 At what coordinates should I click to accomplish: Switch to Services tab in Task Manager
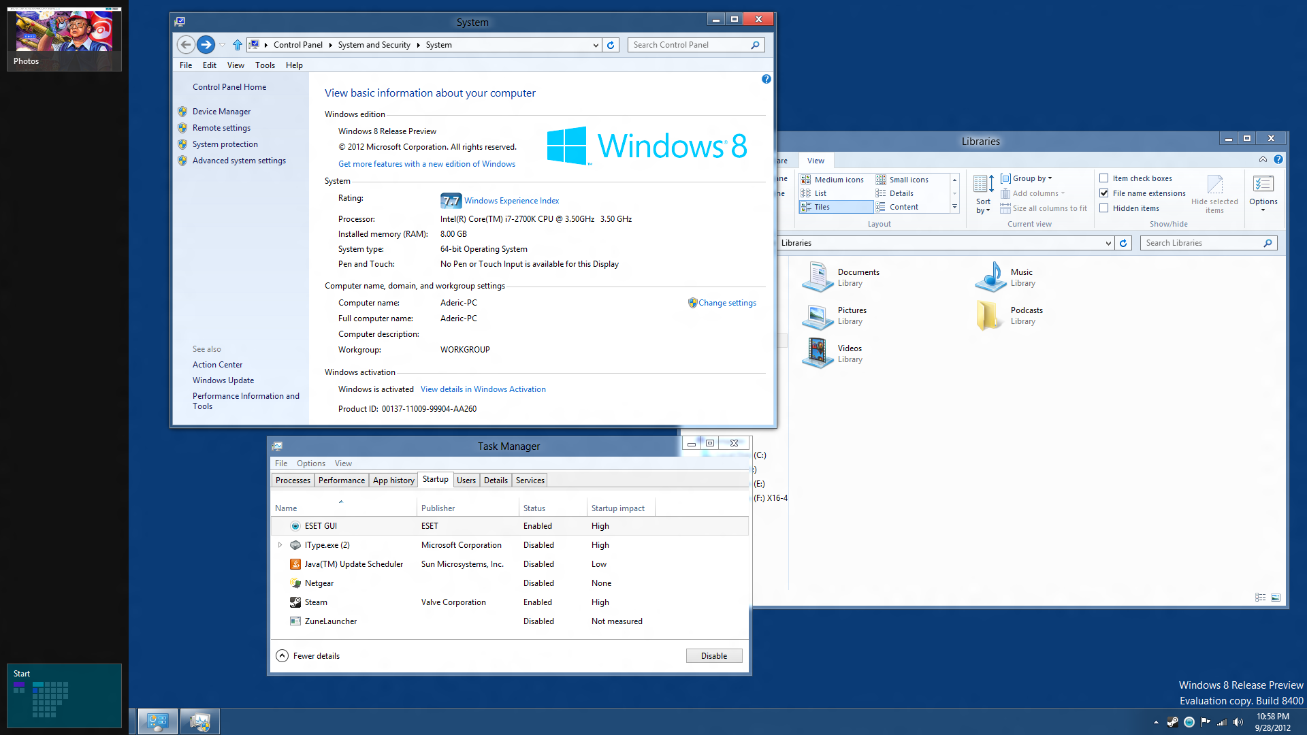coord(530,480)
